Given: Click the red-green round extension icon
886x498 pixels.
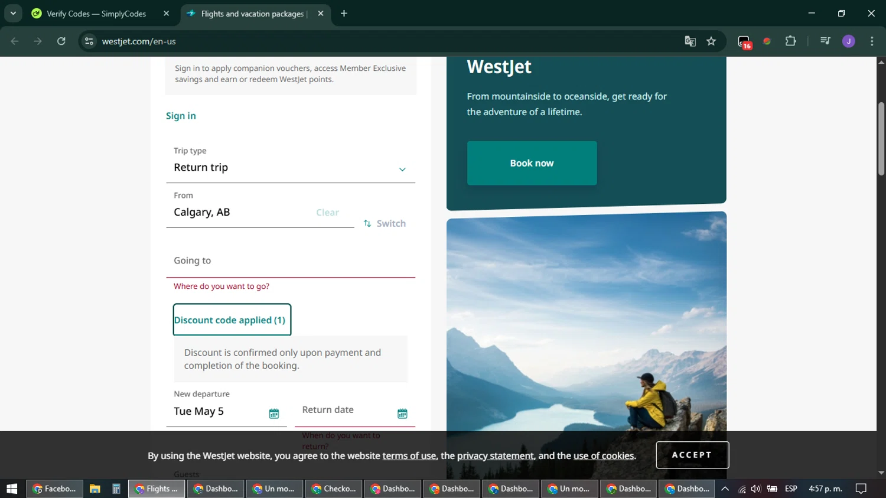Looking at the screenshot, I should click(x=767, y=41).
